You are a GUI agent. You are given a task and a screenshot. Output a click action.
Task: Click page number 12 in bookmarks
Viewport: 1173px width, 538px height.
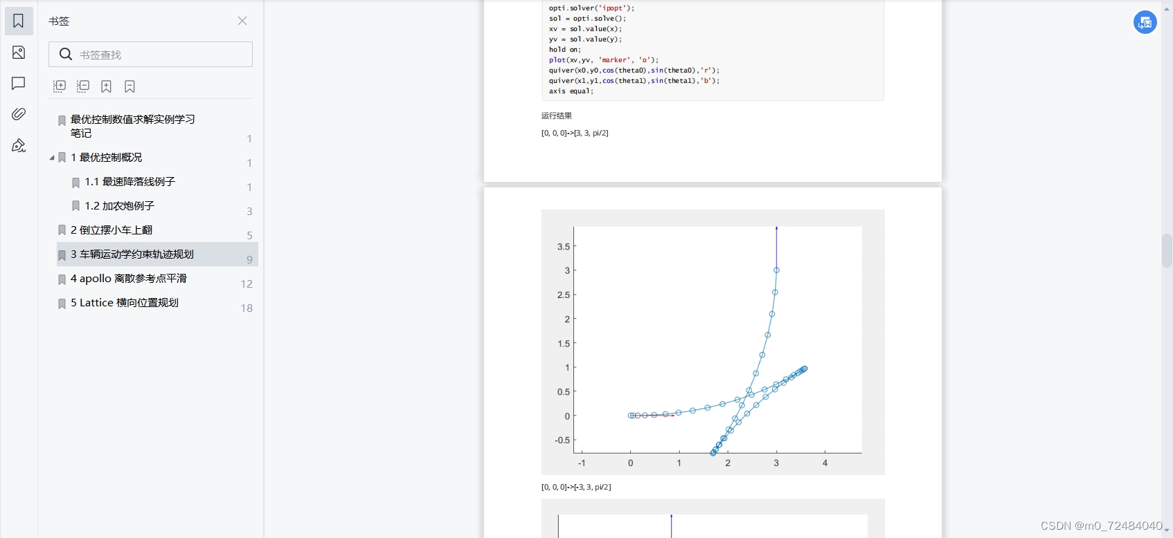(247, 284)
